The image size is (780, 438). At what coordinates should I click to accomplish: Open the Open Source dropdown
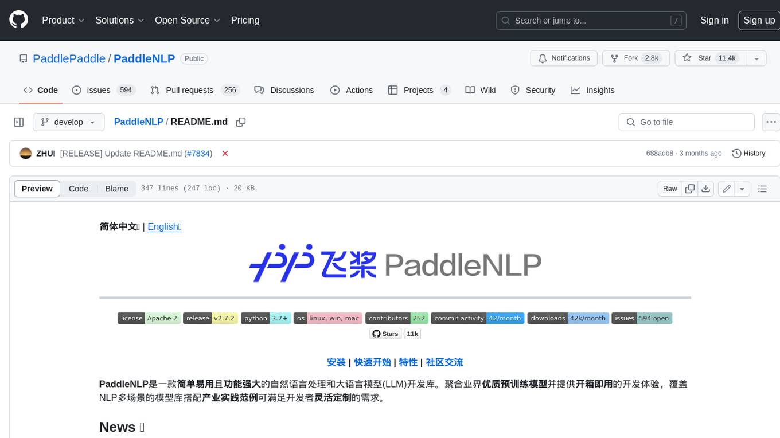(x=188, y=20)
